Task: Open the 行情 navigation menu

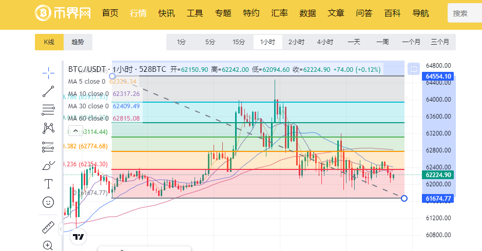Action: (x=138, y=13)
